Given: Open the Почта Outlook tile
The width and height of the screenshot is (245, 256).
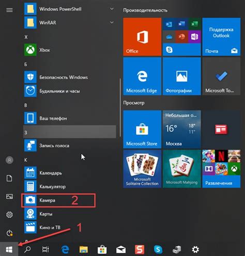Looking at the screenshot, I should click(221, 37).
